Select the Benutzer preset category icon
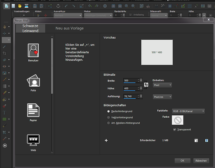 click(x=33, y=50)
